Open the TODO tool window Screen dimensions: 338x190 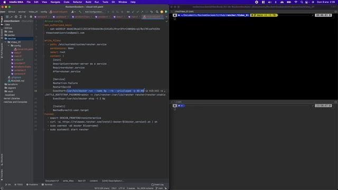click(18, 185)
